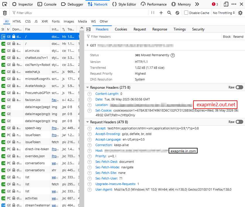Enable the Disable Cache checkbox
The height and width of the screenshot is (207, 245).
186,13
